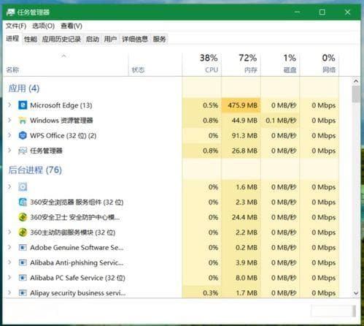Viewport: 364px width, 326px height.
Task: Click the Microsoft Edge app icon
Action: pos(23,105)
